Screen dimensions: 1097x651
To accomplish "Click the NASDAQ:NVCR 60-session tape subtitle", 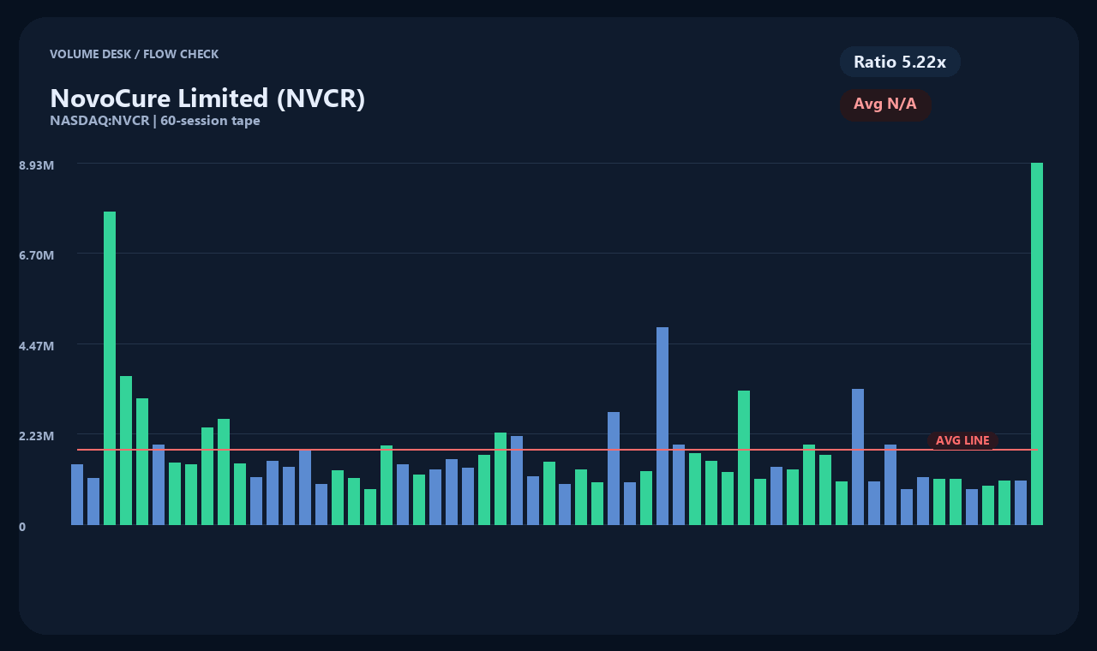I will [x=155, y=121].
